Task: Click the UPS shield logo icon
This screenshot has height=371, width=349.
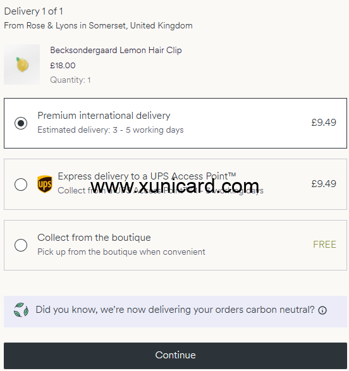Action: (45, 184)
